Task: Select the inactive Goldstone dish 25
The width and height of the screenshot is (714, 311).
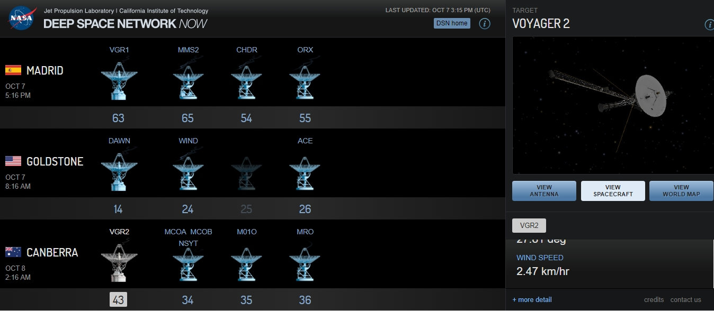Action: (246, 173)
